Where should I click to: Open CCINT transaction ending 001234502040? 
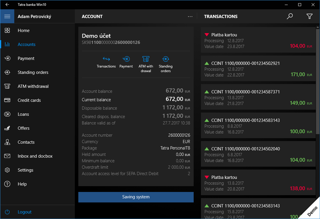[258, 154]
